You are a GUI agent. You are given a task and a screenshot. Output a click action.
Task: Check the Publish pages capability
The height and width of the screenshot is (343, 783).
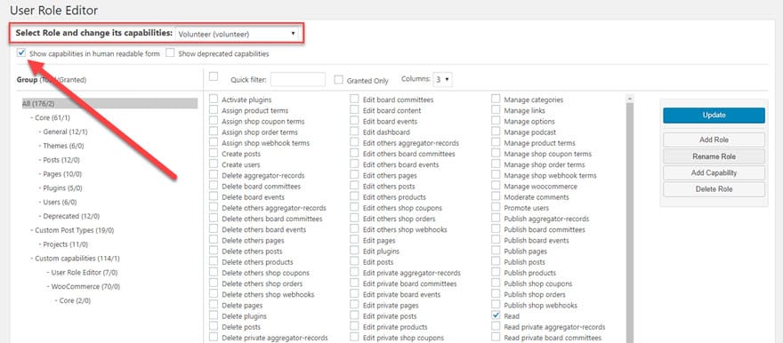tap(496, 251)
